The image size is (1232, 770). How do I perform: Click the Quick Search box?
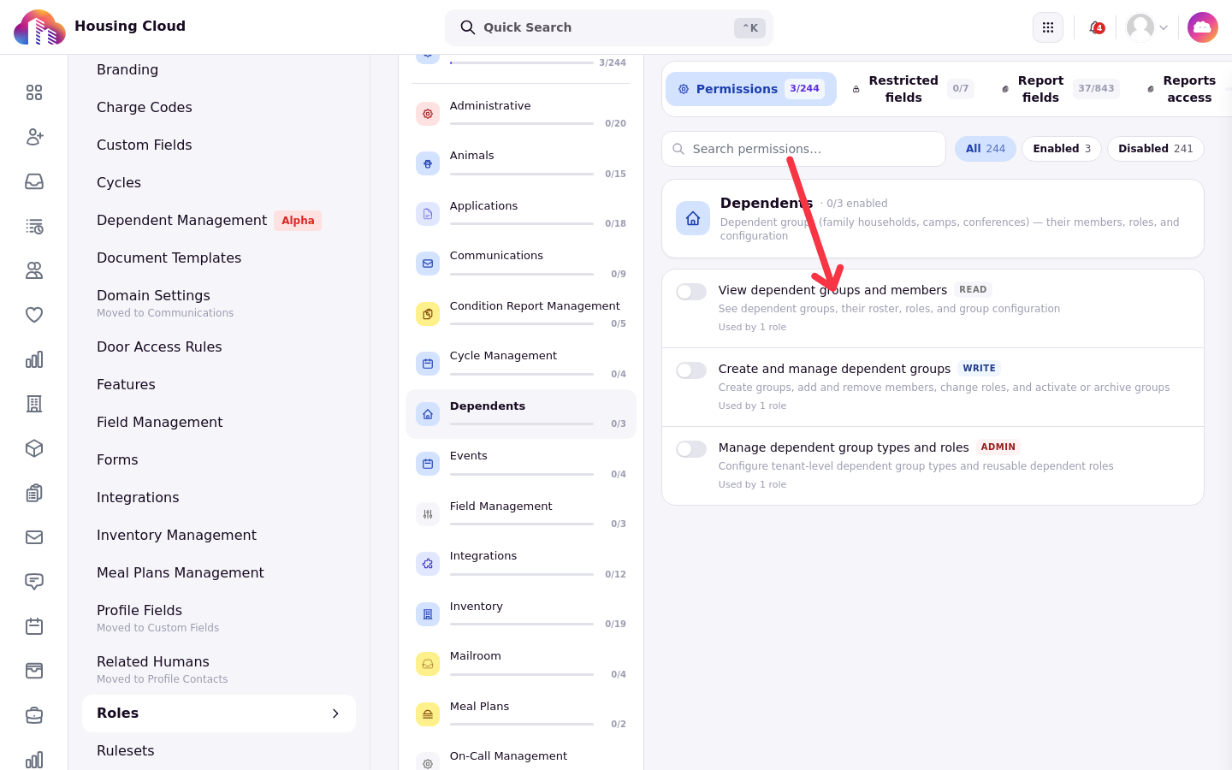(x=609, y=27)
